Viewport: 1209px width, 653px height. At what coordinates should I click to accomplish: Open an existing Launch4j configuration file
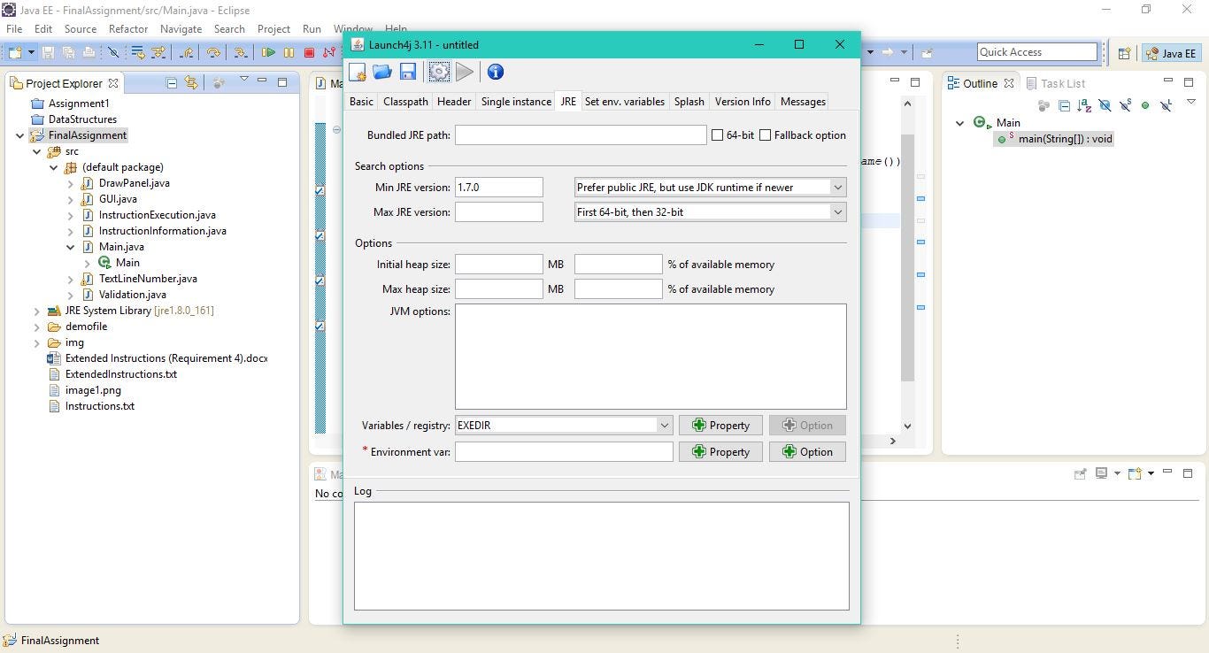click(x=381, y=72)
